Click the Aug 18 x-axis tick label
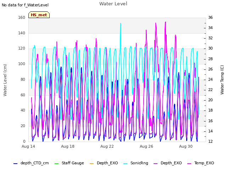Viewport: 227px width, 170px height. 68,146
